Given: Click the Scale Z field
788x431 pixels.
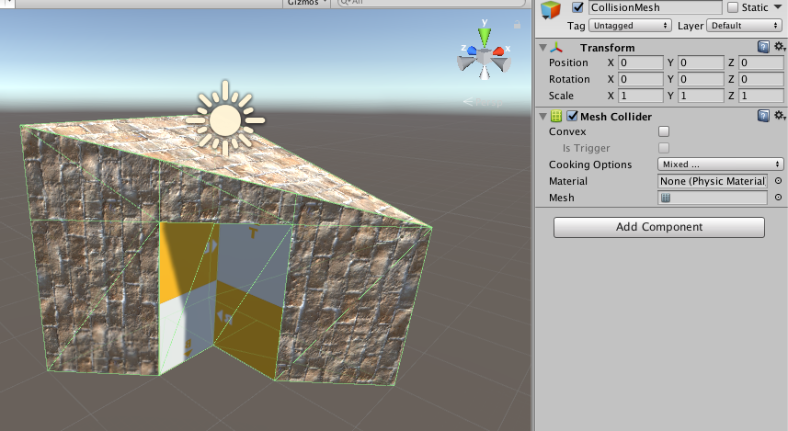Looking at the screenshot, I should 760,96.
